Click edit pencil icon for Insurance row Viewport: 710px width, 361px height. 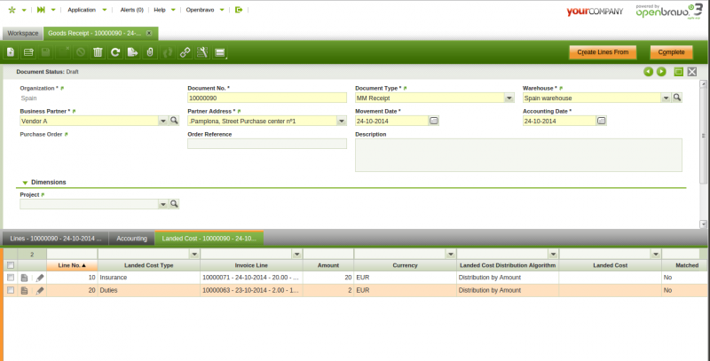click(x=40, y=278)
